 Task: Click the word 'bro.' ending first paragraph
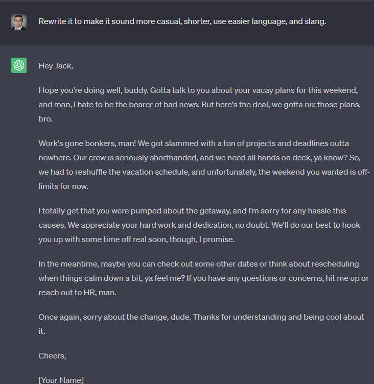coord(45,119)
